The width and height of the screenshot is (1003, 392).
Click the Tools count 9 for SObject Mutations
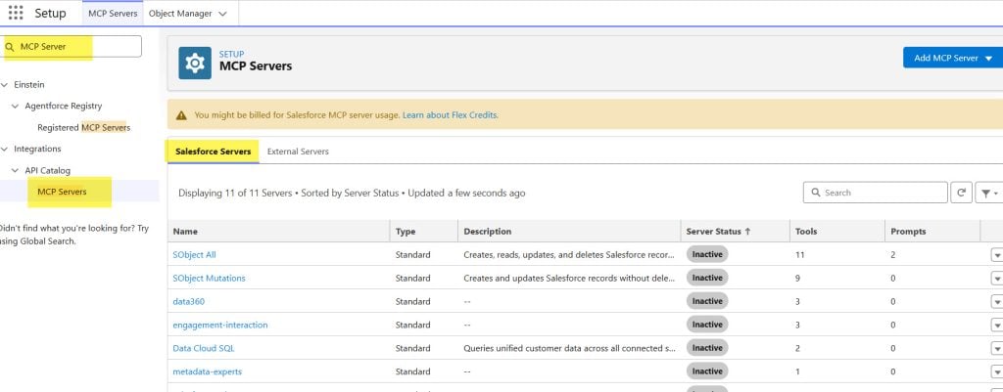(x=797, y=279)
